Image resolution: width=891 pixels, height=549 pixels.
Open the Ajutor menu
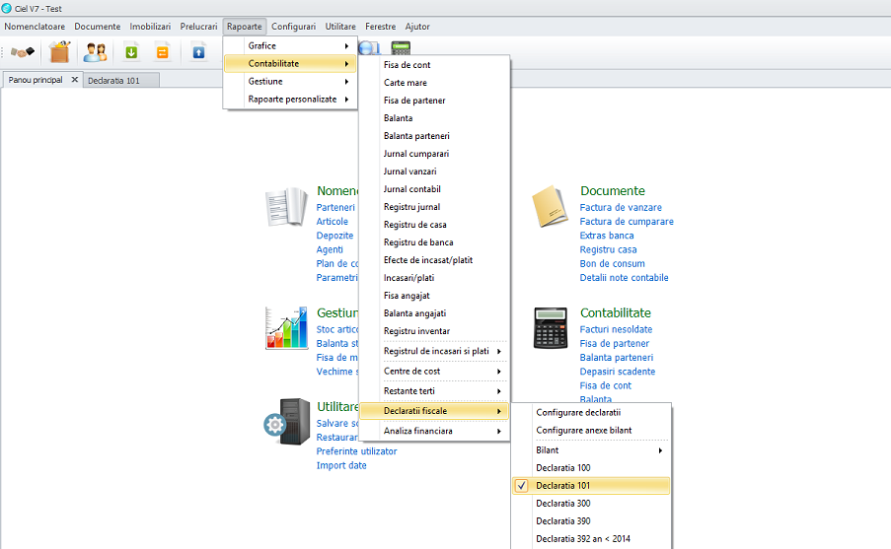pyautogui.click(x=417, y=26)
